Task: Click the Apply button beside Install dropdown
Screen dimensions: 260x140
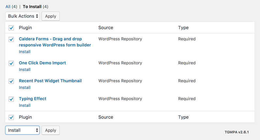Action: [x=51, y=130]
